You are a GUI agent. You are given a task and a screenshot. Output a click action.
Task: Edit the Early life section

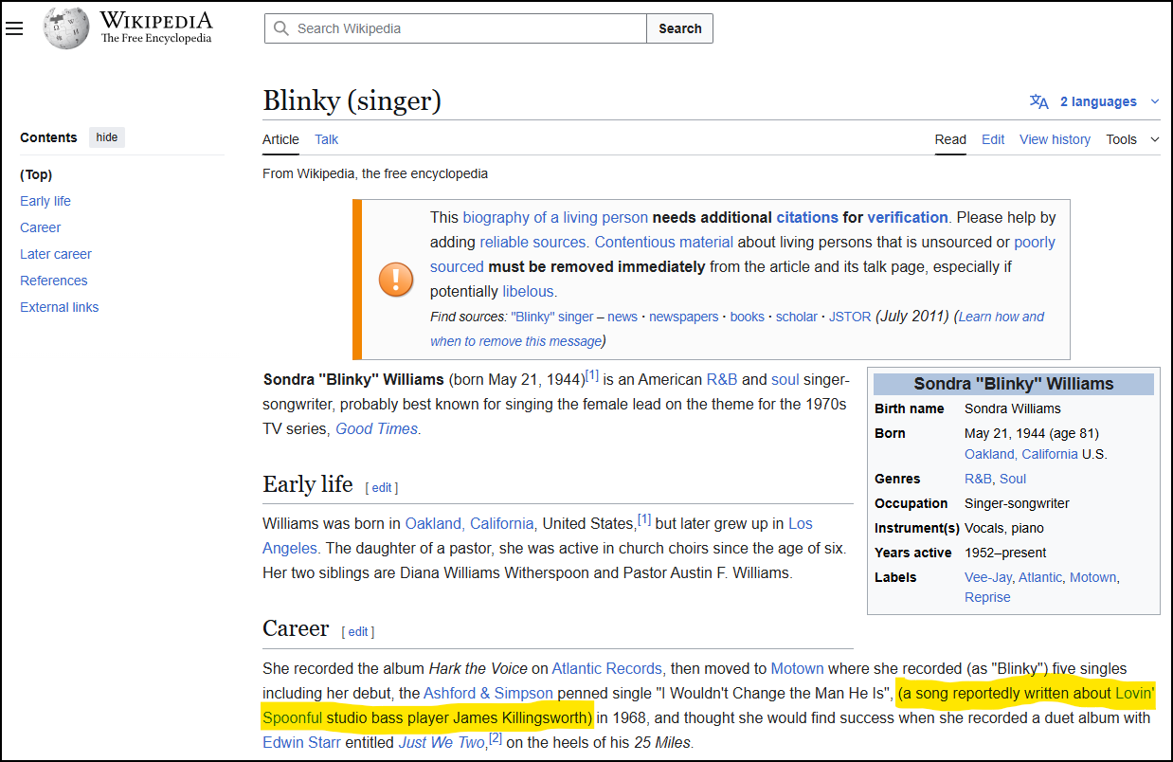pos(382,487)
